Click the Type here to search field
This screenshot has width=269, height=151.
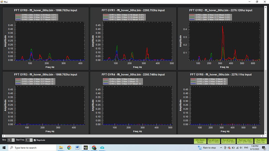(x=32, y=148)
